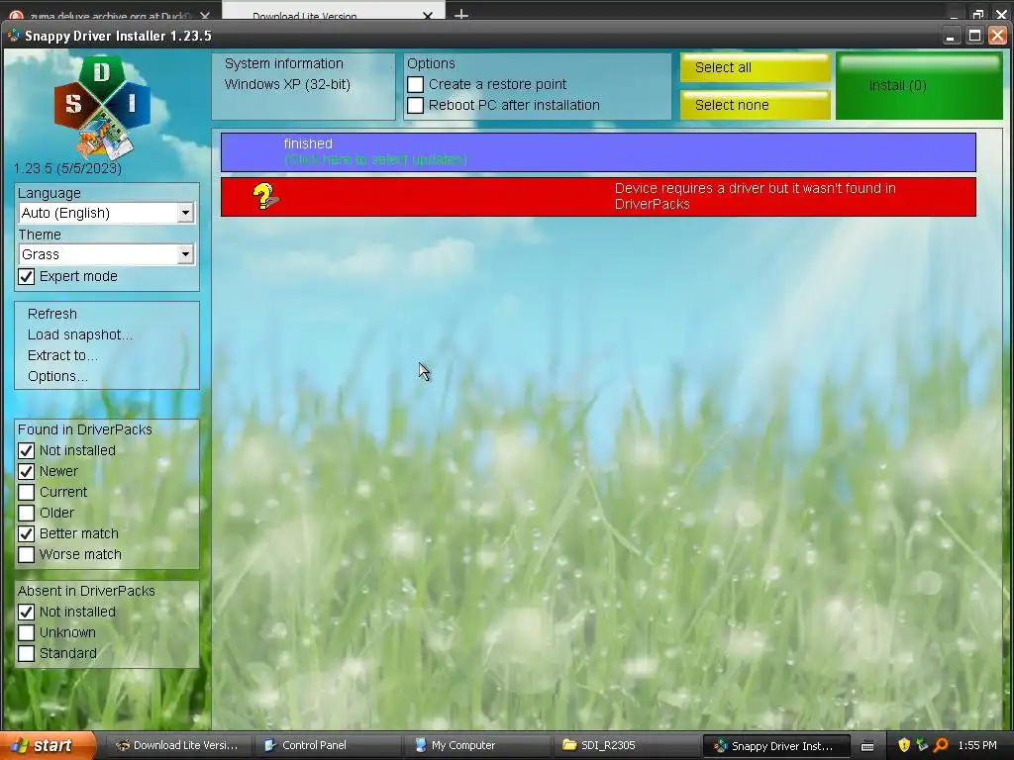This screenshot has width=1014, height=760.
Task: Enable Reboot PC after installation
Action: [416, 105]
